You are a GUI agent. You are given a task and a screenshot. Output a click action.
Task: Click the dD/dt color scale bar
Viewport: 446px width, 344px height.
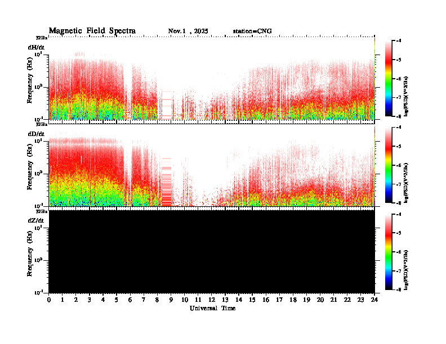pyautogui.click(x=388, y=165)
